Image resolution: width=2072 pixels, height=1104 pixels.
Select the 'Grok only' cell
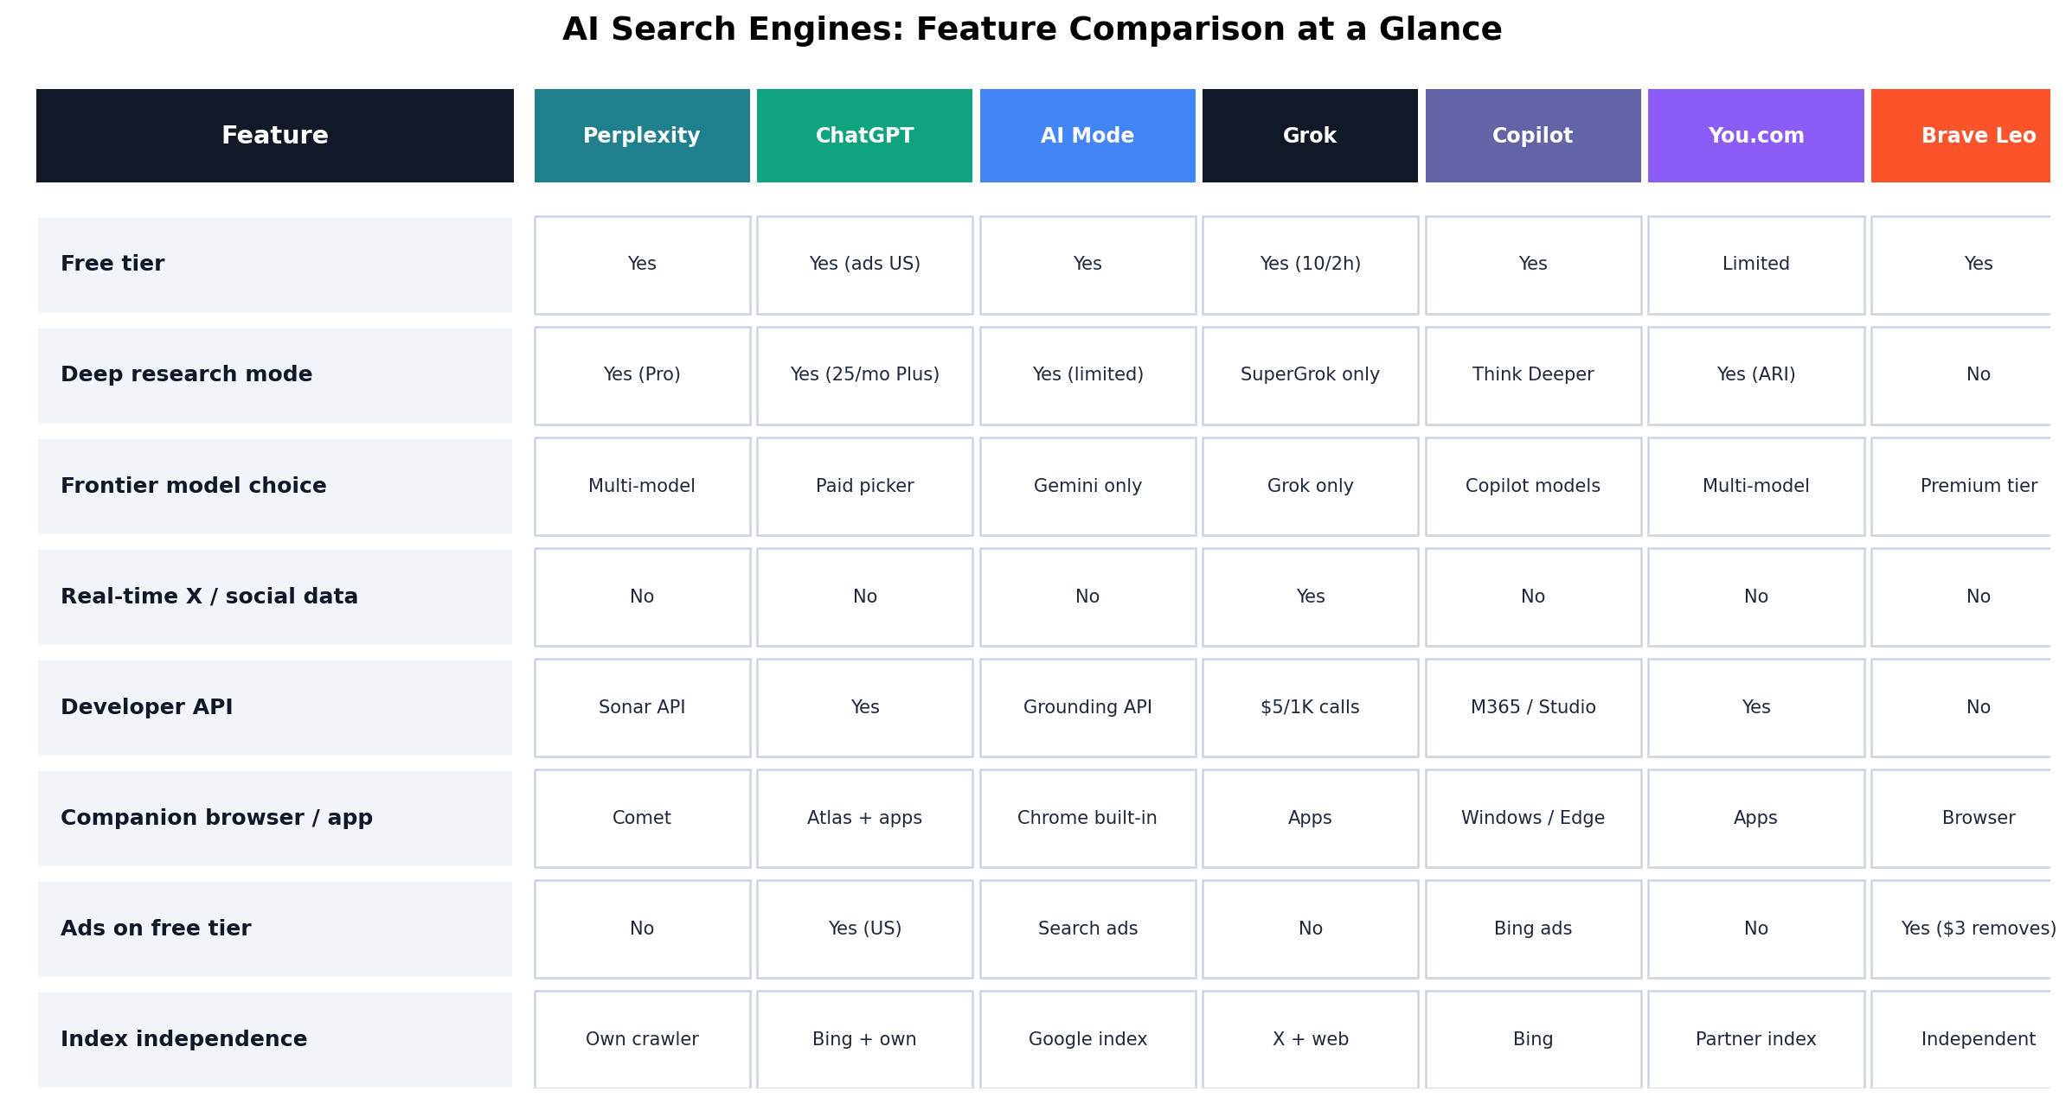[x=1310, y=486]
